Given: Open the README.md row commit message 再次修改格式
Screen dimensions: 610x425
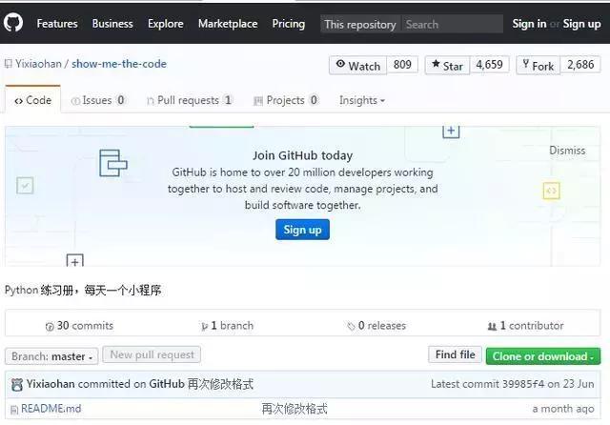Looking at the screenshot, I should [x=295, y=409].
